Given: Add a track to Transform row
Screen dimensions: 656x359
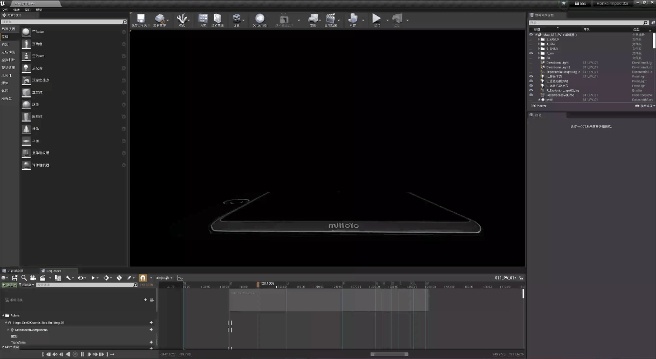Looking at the screenshot, I should click(151, 342).
